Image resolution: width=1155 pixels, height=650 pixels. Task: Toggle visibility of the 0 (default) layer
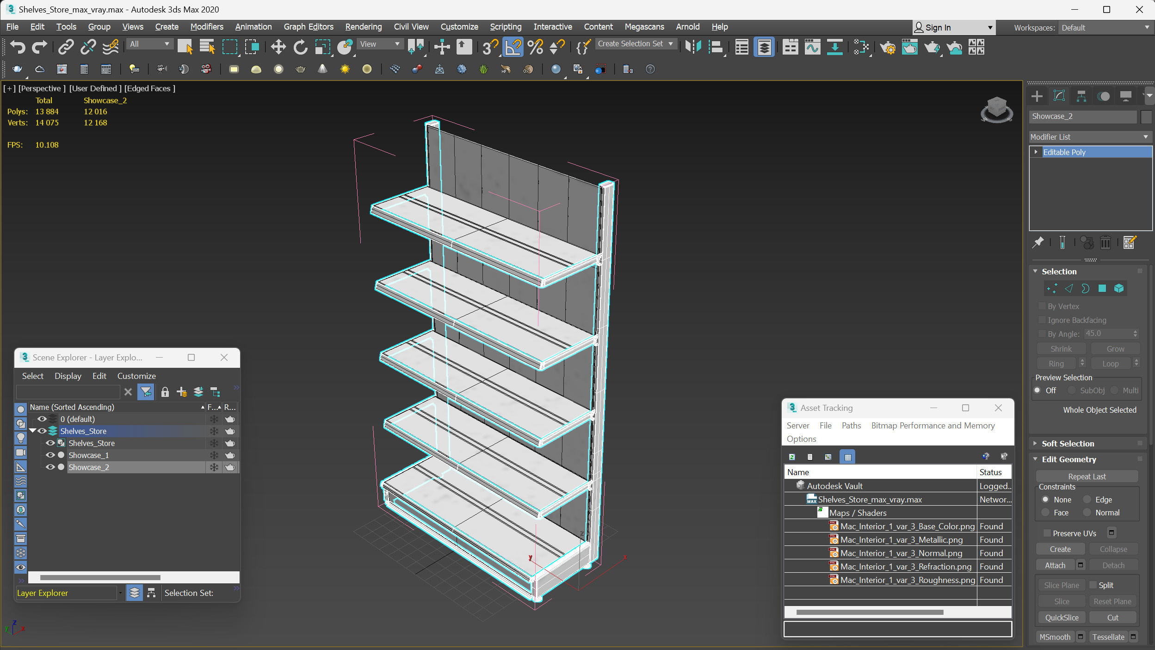42,419
